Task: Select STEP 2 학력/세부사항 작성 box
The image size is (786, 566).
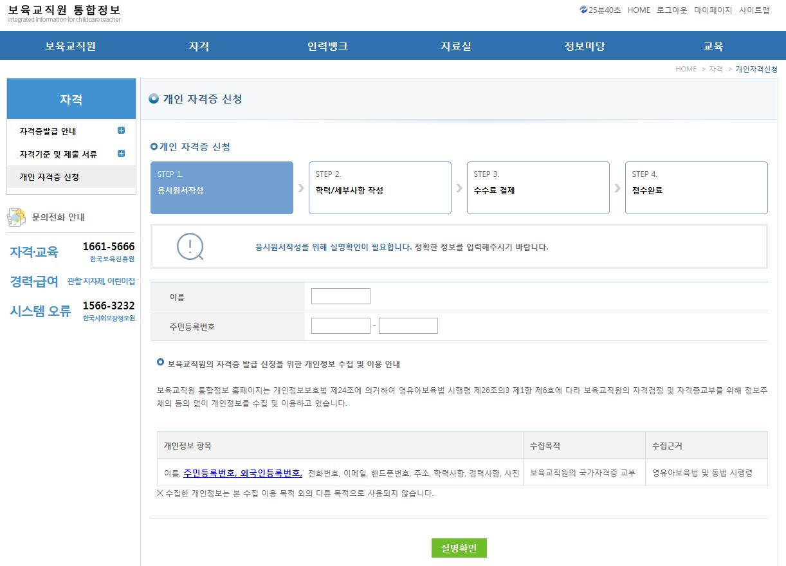Action: click(x=380, y=188)
